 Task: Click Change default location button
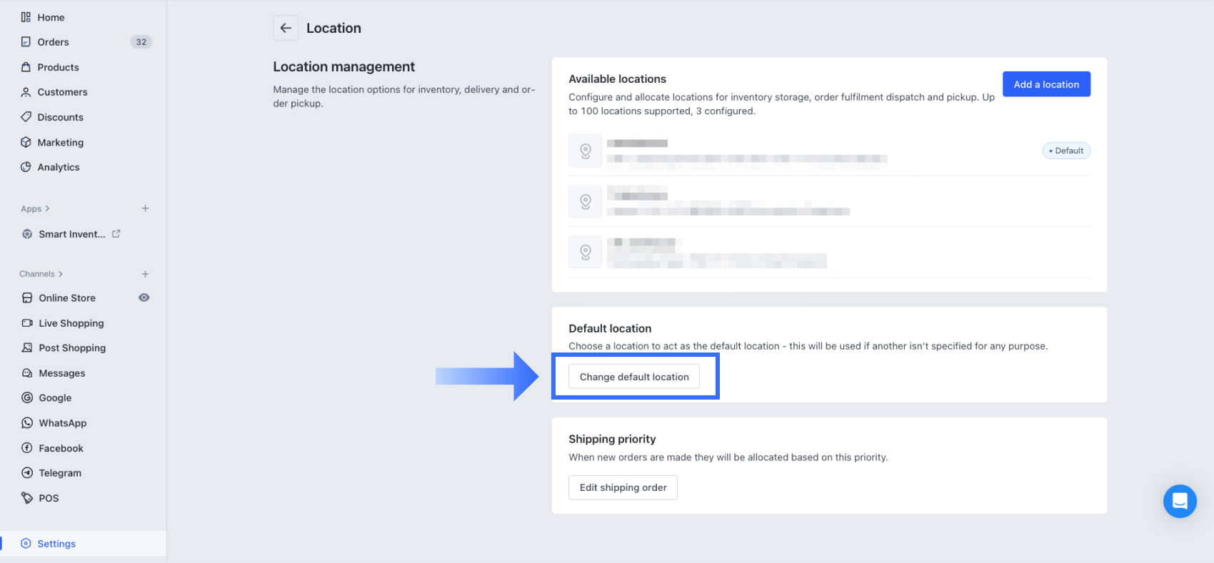(634, 377)
